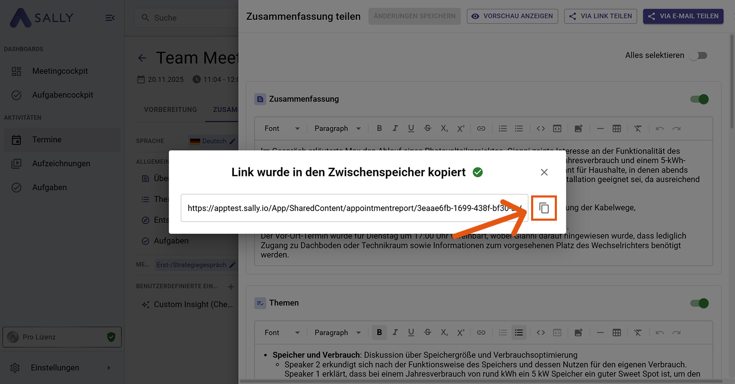Apply strikethrough in Zusammenfassung editor toolbar
The height and width of the screenshot is (384, 735).
pyautogui.click(x=427, y=129)
